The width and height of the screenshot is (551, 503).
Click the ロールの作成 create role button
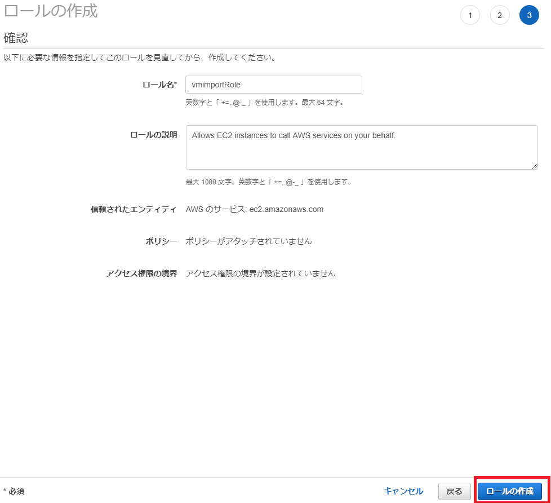pos(509,491)
